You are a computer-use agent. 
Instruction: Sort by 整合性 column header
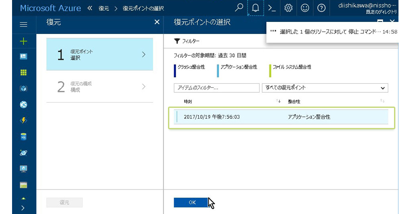[294, 102]
